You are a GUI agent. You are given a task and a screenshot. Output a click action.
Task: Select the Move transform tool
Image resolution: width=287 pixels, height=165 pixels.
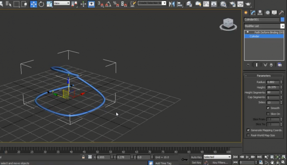tap(33, 4)
